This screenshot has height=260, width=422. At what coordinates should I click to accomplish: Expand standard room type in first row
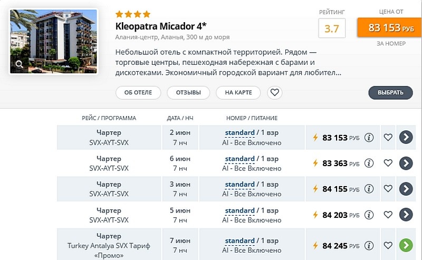point(239,133)
